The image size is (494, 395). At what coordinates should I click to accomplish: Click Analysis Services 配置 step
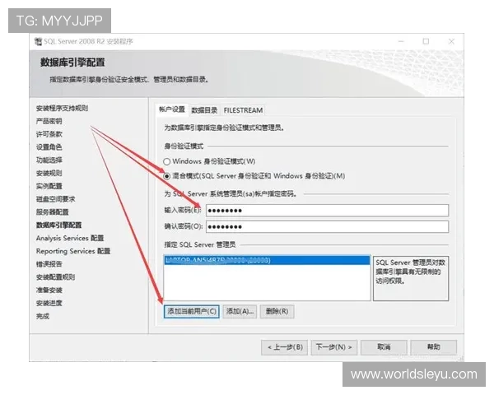[70, 238]
